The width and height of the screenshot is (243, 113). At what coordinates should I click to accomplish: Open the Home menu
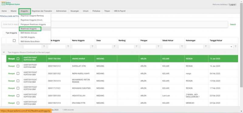point(4,11)
